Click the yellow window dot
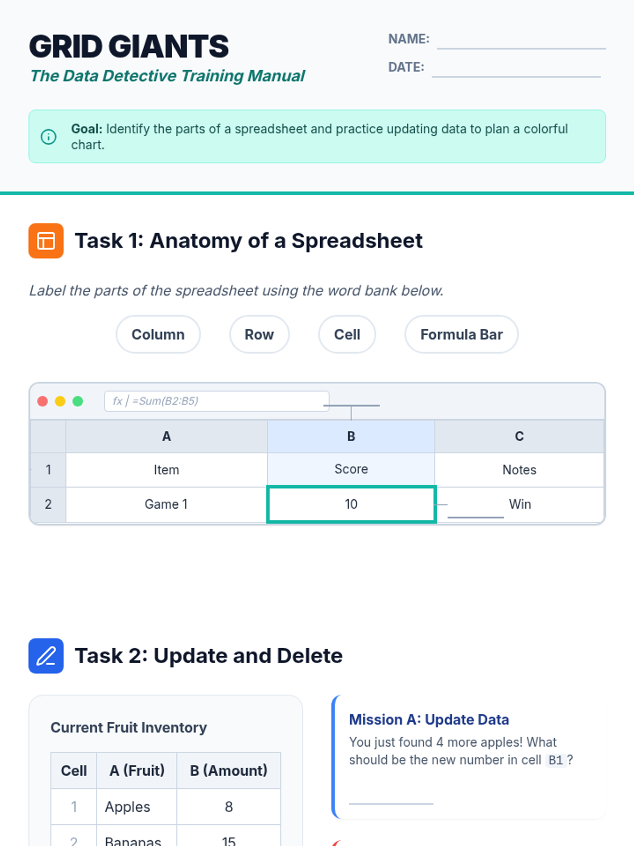This screenshot has width=634, height=846. point(60,401)
